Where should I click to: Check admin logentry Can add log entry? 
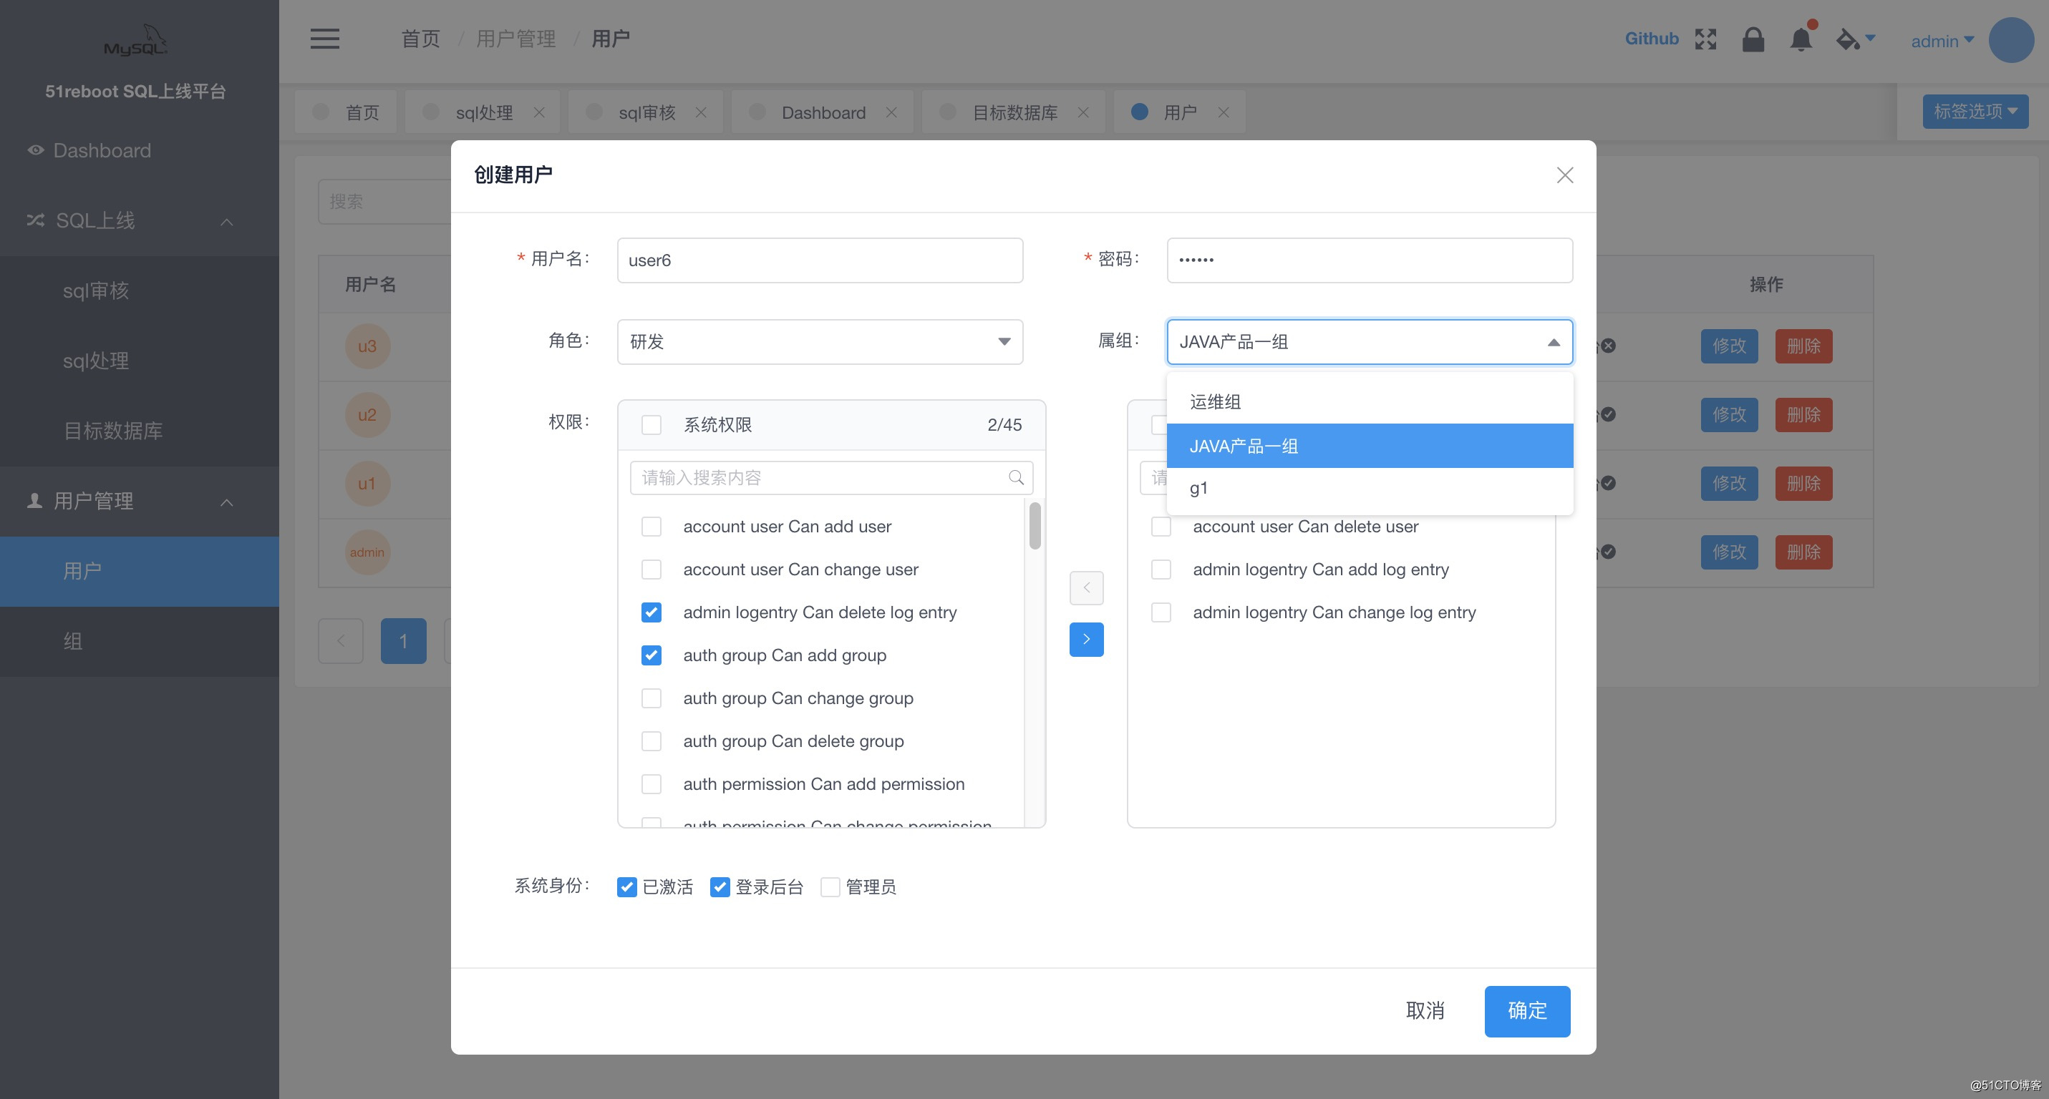[x=1161, y=570]
